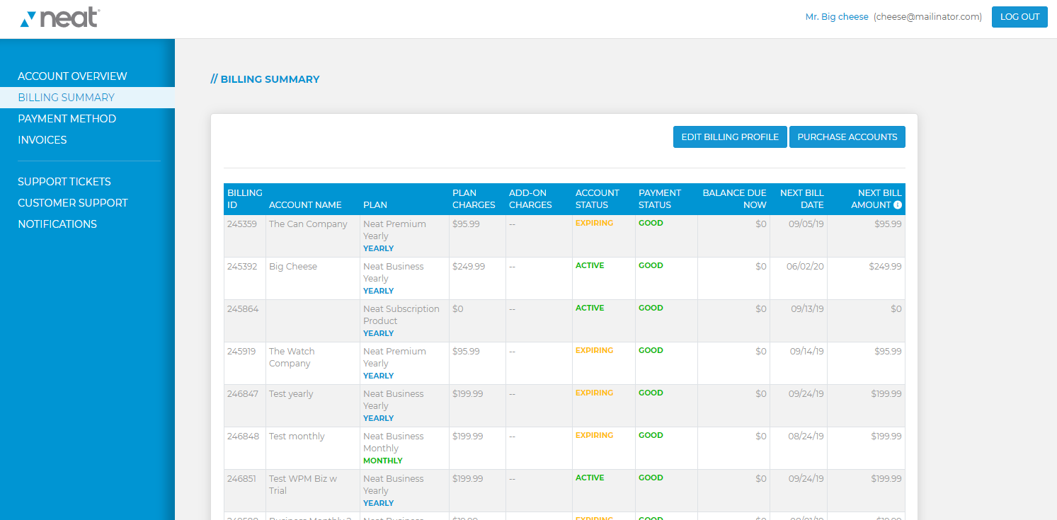This screenshot has width=1057, height=520.
Task: Click Purchase Accounts button
Action: (847, 137)
